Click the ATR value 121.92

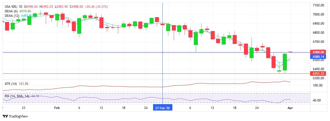(x=24, y=84)
